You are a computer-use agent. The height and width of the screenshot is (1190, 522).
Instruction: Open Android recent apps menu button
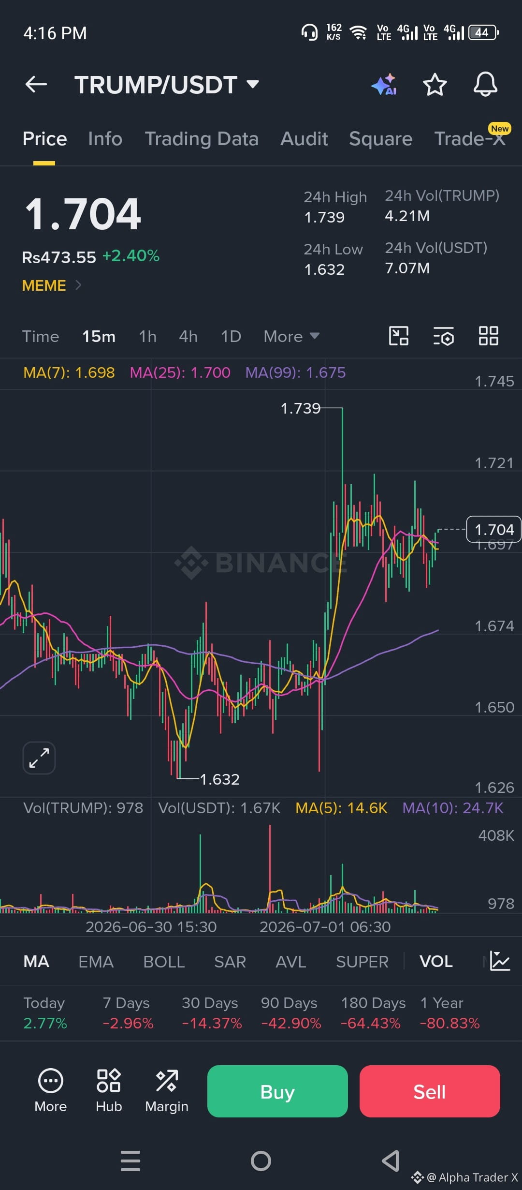click(130, 1161)
